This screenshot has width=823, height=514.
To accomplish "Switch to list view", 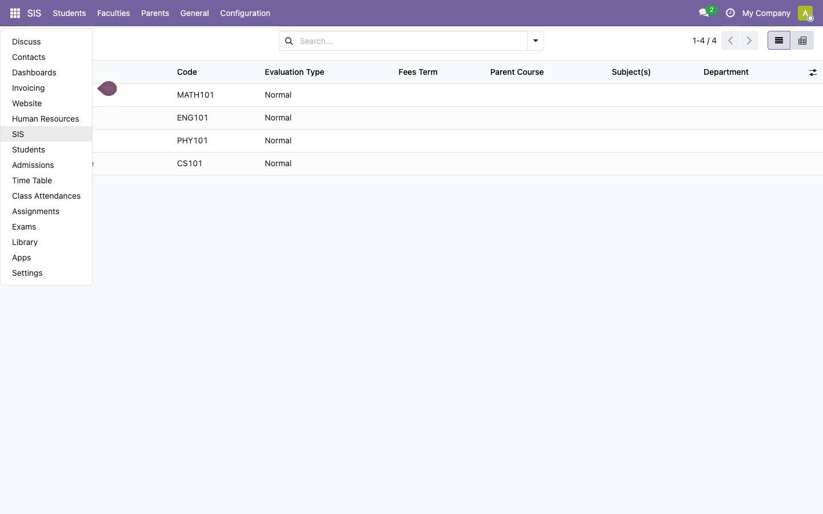I will point(778,41).
